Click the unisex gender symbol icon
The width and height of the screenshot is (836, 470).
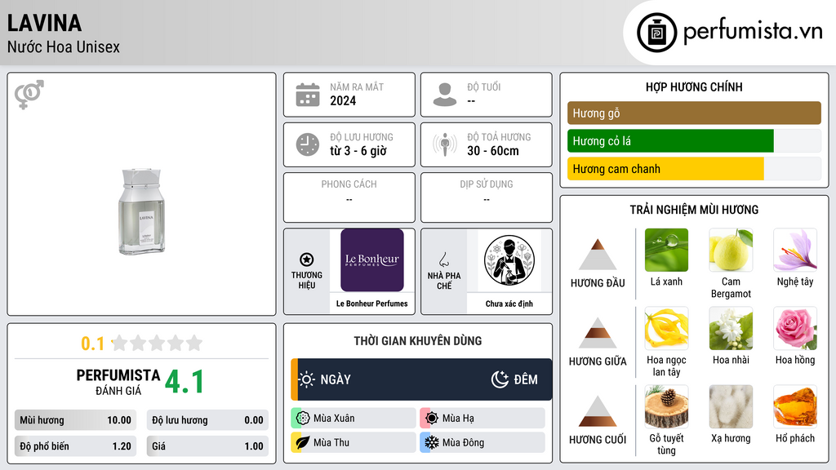[29, 95]
